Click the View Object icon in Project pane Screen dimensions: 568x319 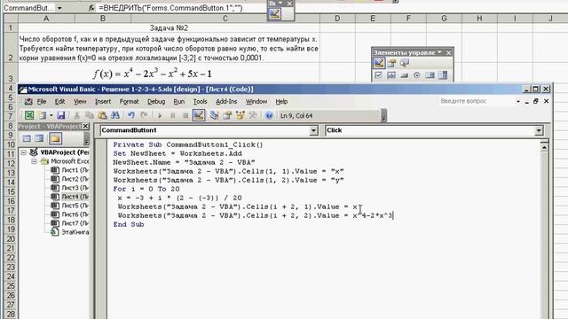click(x=39, y=138)
